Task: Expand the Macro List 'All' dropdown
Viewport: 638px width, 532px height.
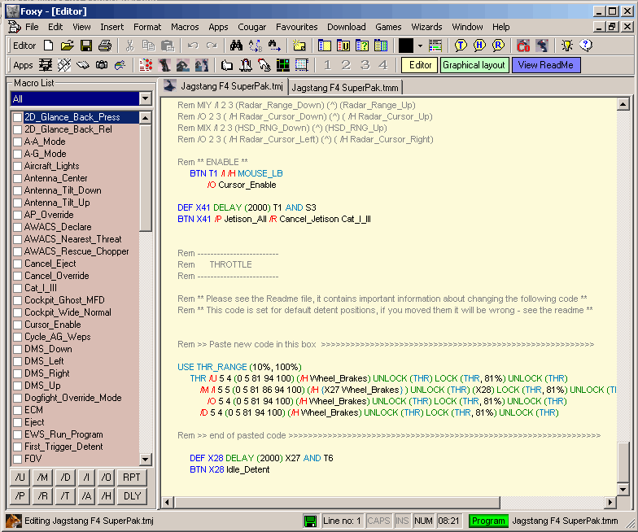Action: (x=145, y=98)
